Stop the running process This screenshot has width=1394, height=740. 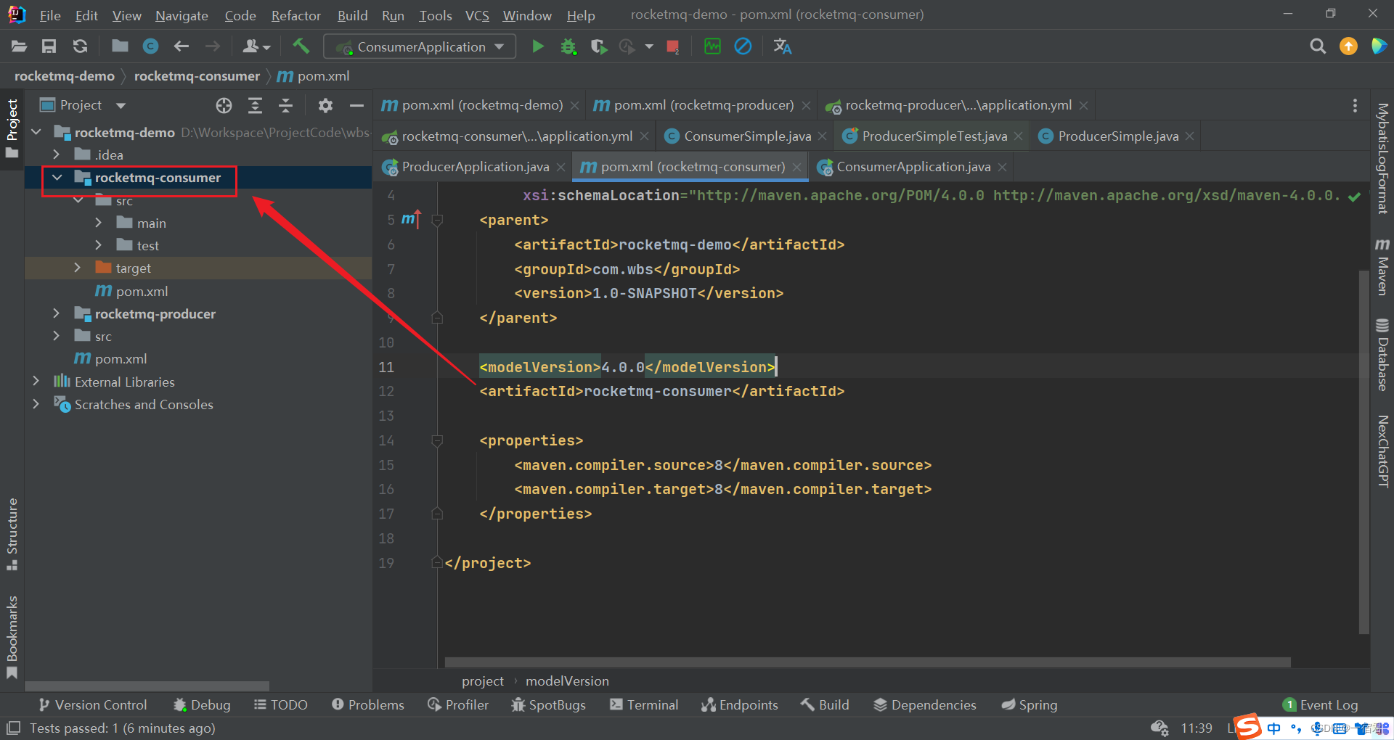[x=673, y=47]
